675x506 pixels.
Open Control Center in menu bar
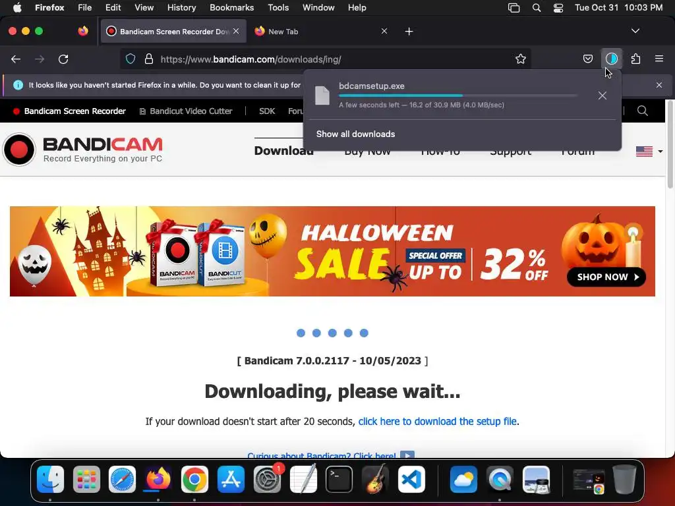coord(558,8)
